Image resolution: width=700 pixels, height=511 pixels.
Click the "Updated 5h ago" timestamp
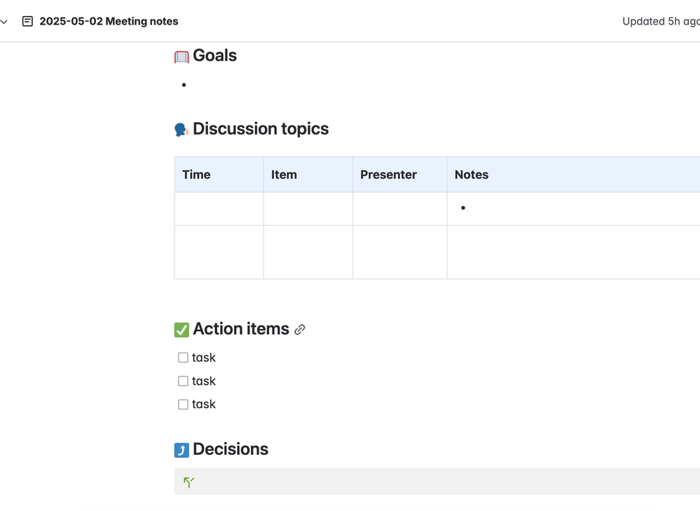[x=660, y=22]
